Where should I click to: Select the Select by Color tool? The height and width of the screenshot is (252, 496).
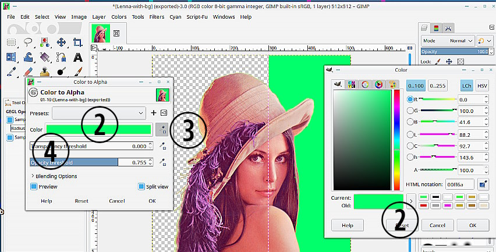(x=45, y=42)
